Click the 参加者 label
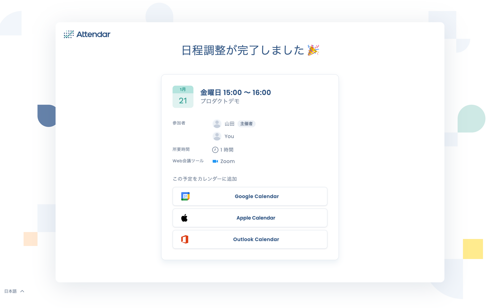500x308 pixels. pos(179,123)
